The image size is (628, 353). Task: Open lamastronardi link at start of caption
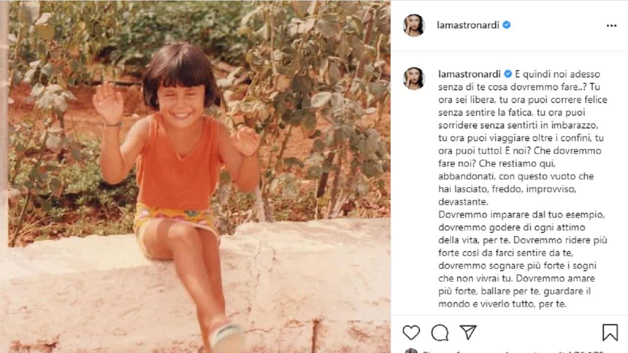[x=469, y=74]
